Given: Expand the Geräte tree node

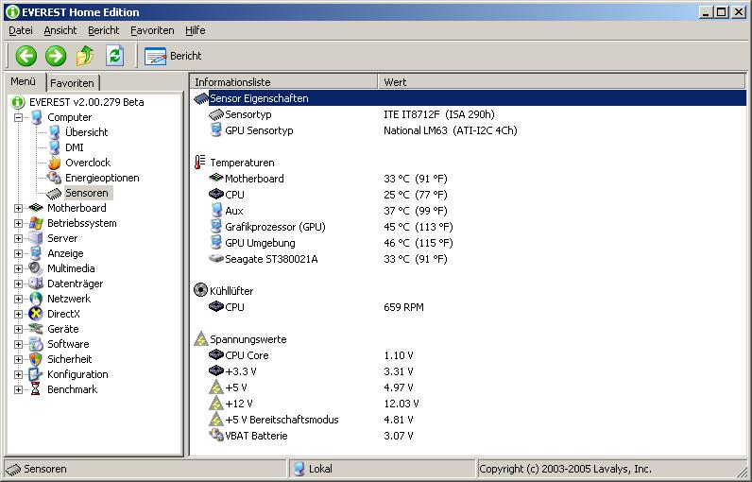Looking at the screenshot, I should coord(18,329).
